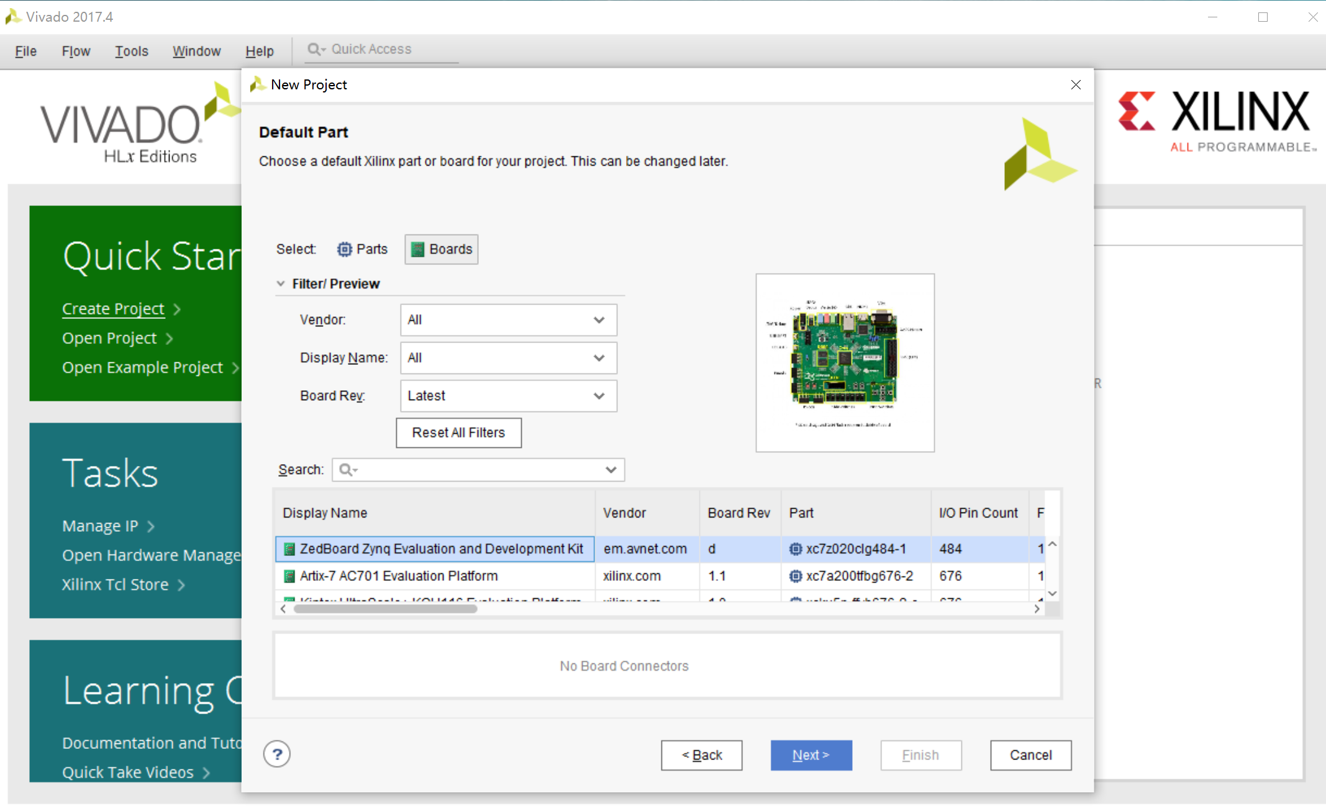Click the Boards selection icon tab
This screenshot has height=806, width=1326.
pyautogui.click(x=442, y=249)
